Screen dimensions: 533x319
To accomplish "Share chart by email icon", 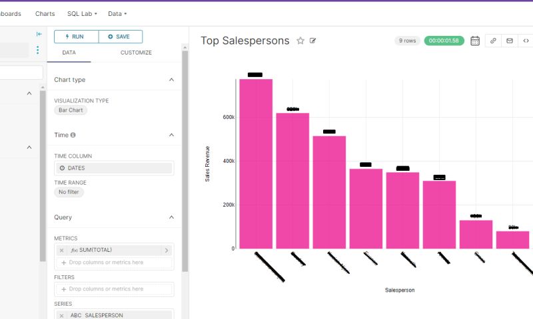I will coord(510,41).
